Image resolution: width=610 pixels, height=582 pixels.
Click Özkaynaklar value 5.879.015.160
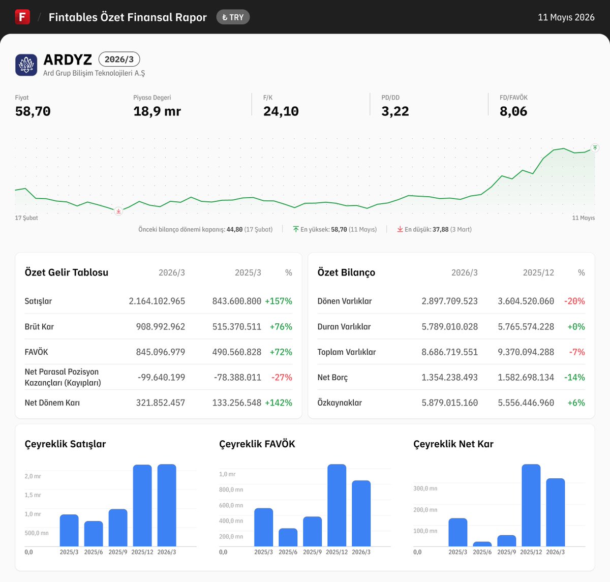(x=450, y=403)
